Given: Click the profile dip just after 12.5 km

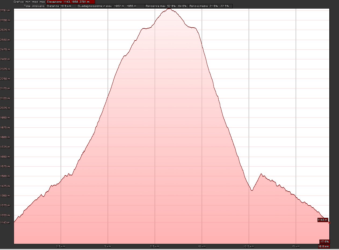Looking at the screenshot, I should tap(252, 190).
